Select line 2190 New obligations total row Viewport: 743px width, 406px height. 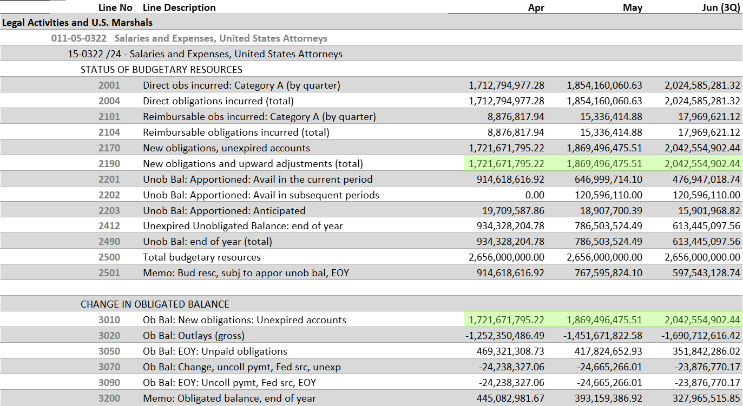point(250,163)
